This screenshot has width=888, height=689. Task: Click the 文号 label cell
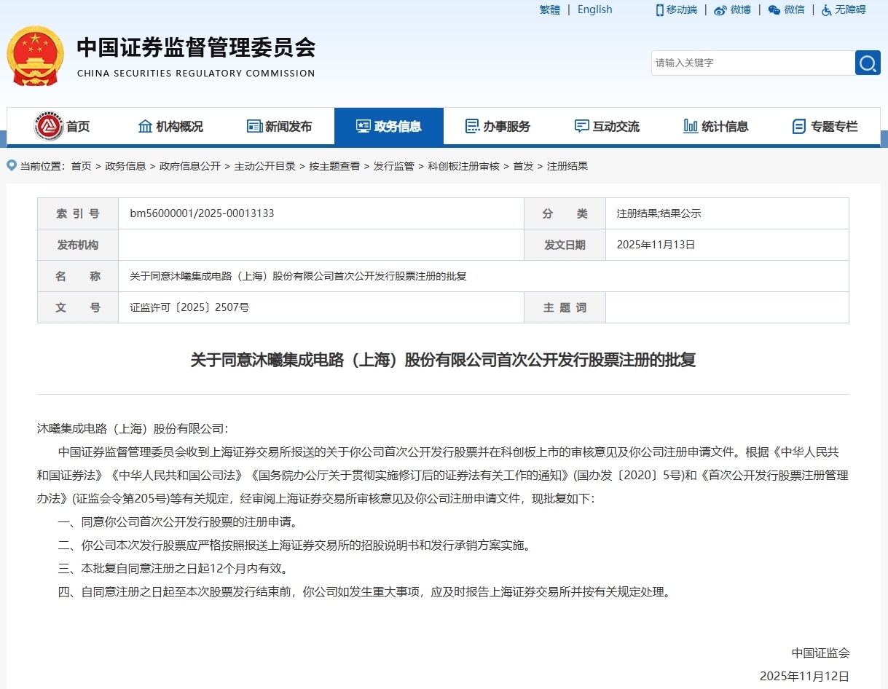78,307
